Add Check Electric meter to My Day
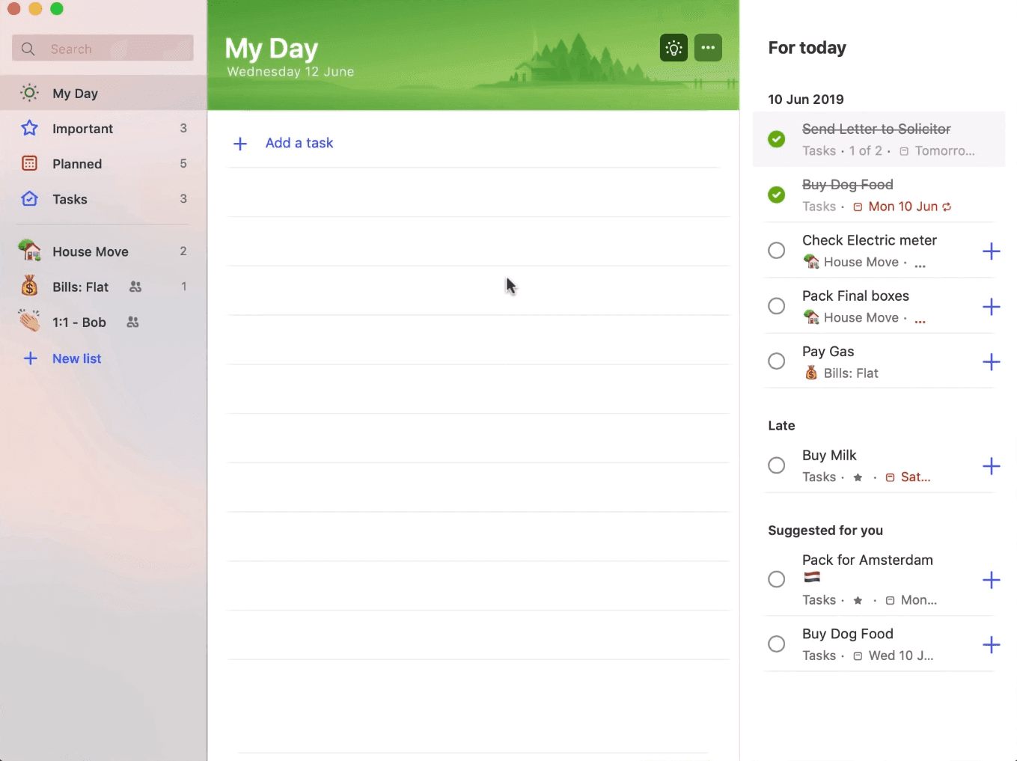 tap(991, 251)
